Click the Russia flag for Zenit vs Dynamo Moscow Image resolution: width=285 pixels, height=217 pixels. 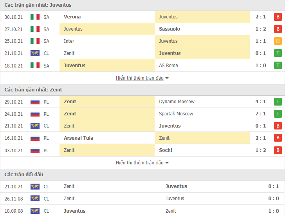pos(35,102)
